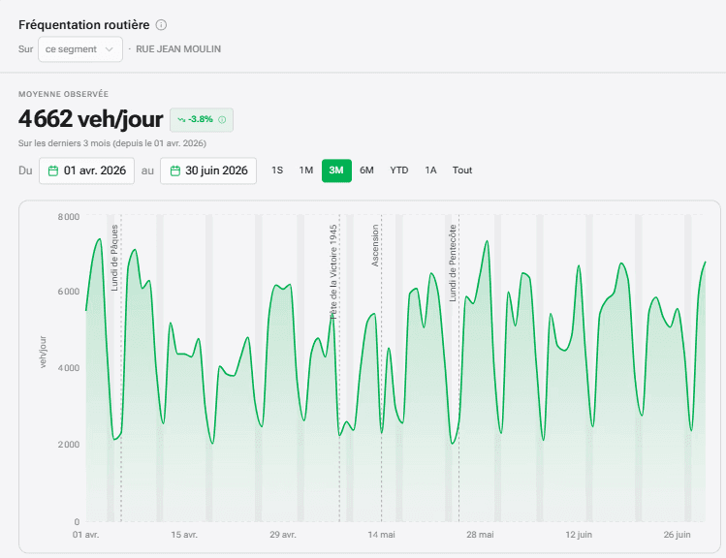Switch to YTD range
The height and width of the screenshot is (558, 726).
coord(399,170)
